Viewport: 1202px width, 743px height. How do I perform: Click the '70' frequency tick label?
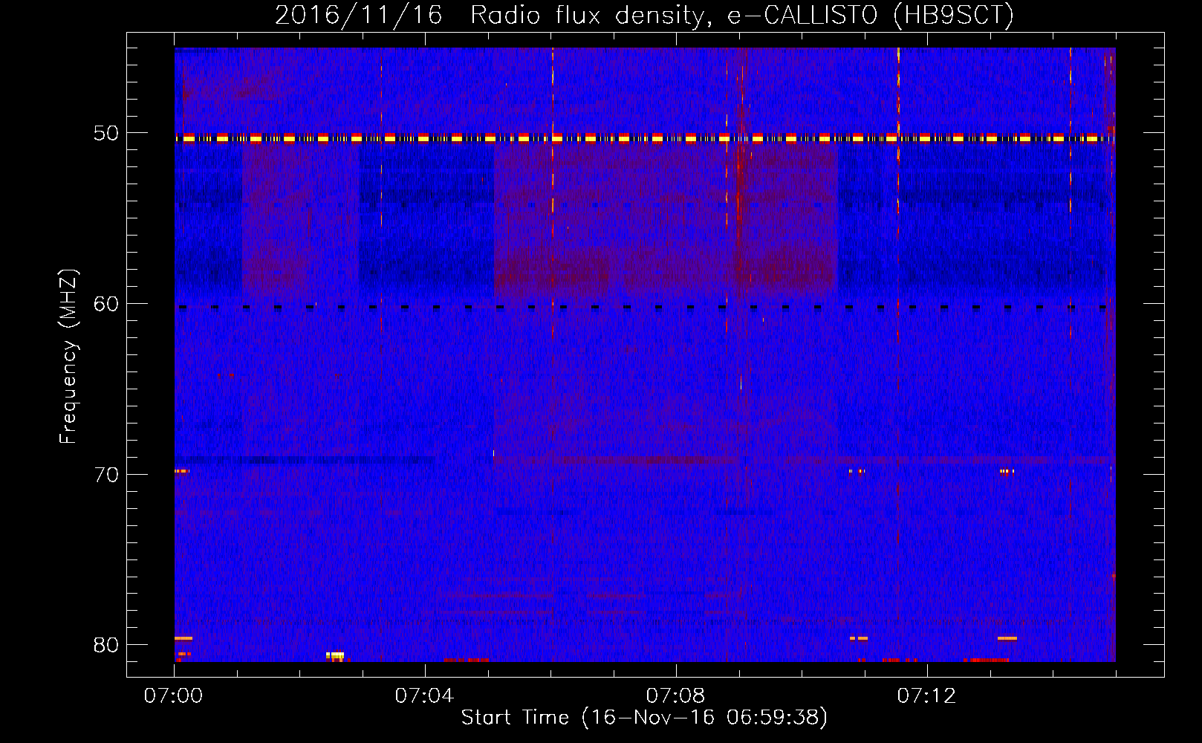[106, 475]
